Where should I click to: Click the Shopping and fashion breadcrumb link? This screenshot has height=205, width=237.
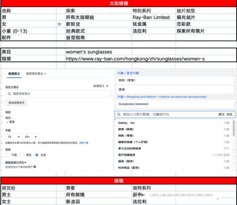coord(141,97)
